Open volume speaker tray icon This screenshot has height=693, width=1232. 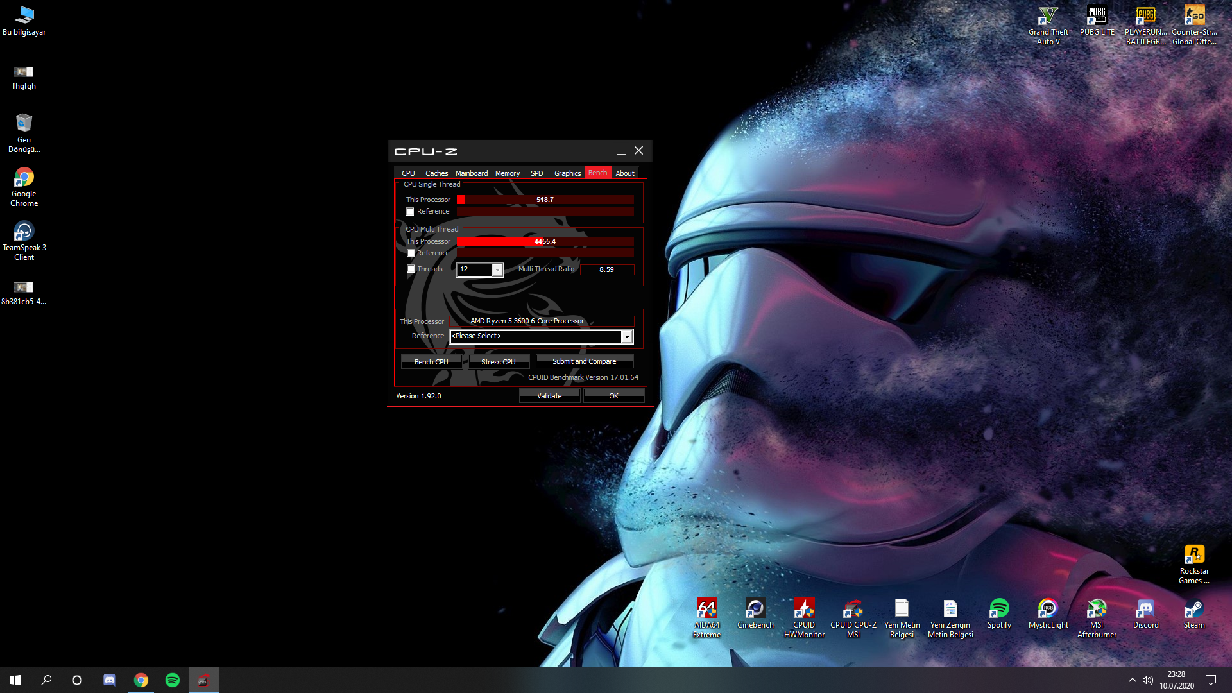pyautogui.click(x=1148, y=680)
